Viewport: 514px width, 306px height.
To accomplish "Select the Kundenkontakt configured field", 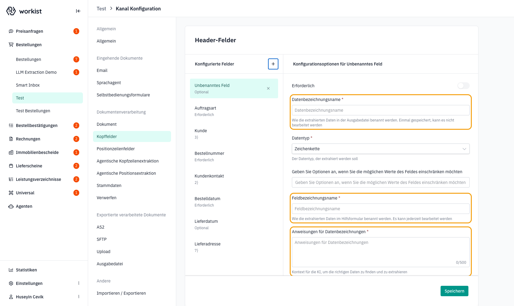I will tap(234, 179).
